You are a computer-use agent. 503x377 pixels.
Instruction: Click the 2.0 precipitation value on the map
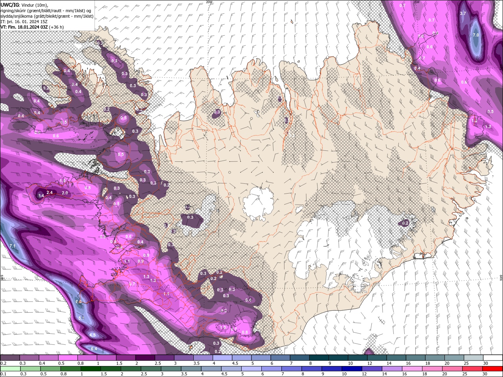[65, 193]
